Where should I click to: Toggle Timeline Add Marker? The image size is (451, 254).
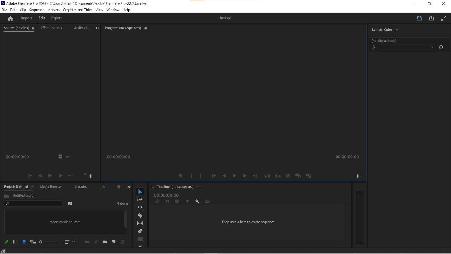(x=187, y=201)
